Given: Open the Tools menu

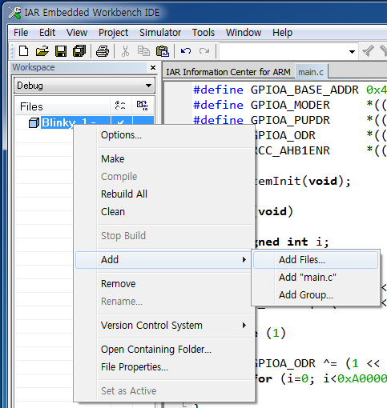Looking at the screenshot, I should (204, 33).
